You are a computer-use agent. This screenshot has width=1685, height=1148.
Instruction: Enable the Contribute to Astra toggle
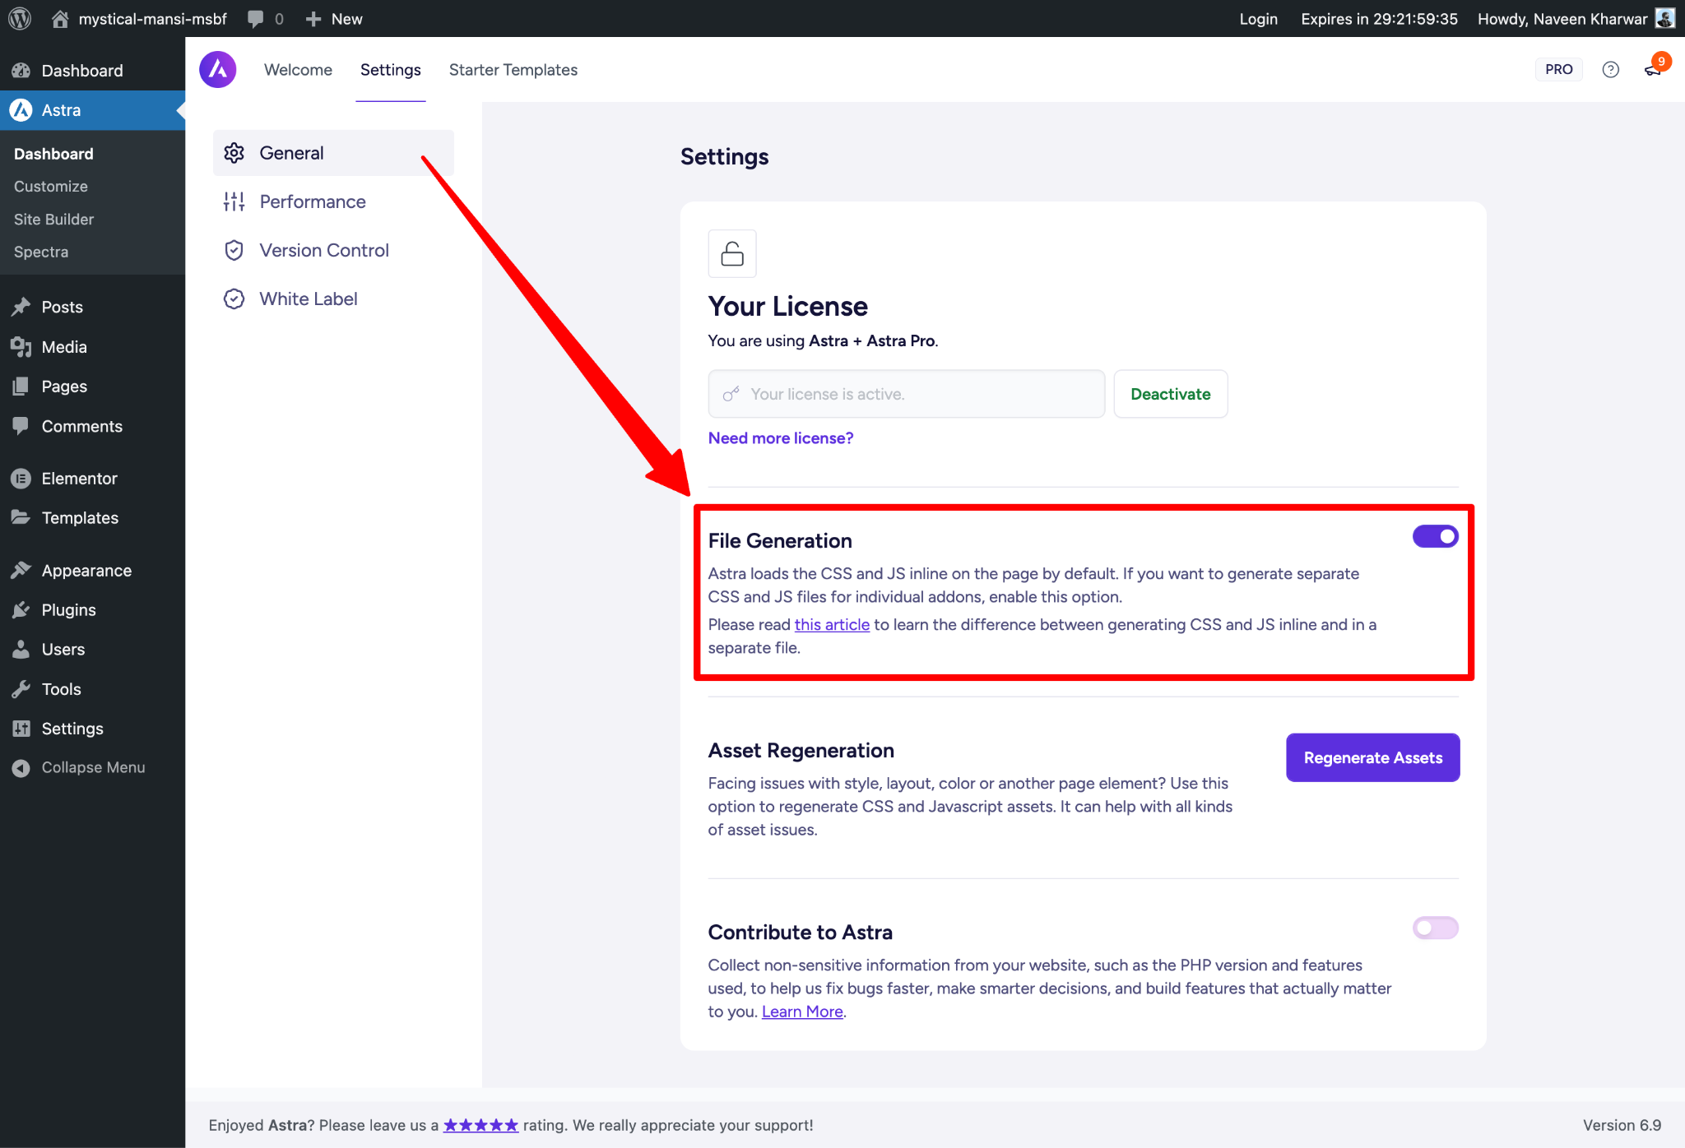click(x=1435, y=928)
